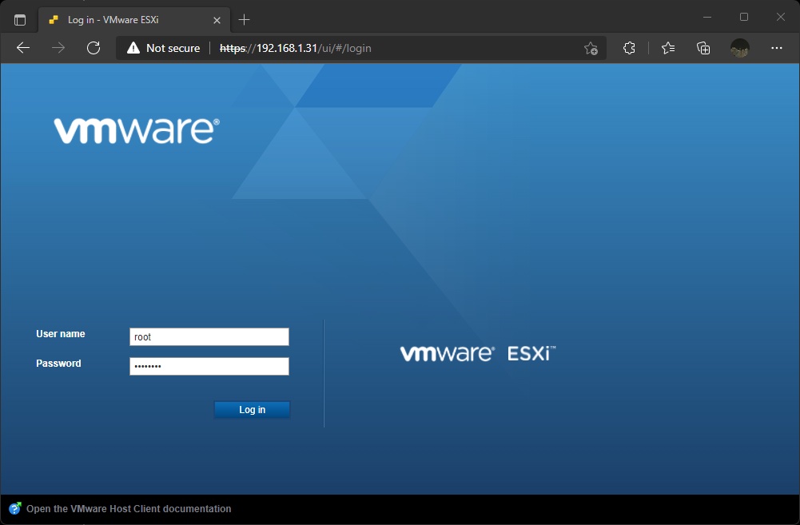Image resolution: width=800 pixels, height=525 pixels.
Task: Click the address bar URL
Action: click(x=296, y=48)
